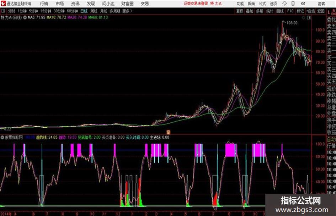The image size is (336, 216).
Task: Open the 资讯 menu
Action: coord(75,4)
